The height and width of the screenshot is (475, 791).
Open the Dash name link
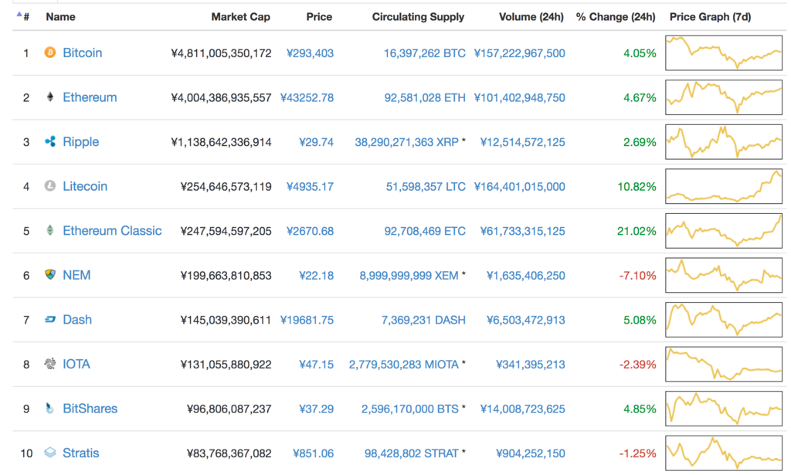click(77, 320)
